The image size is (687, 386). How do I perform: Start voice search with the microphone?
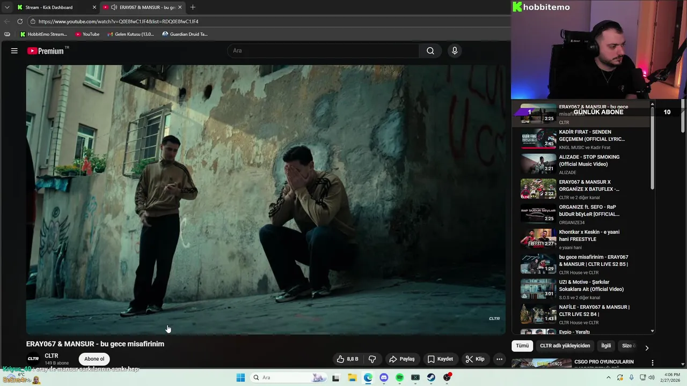[x=455, y=51]
